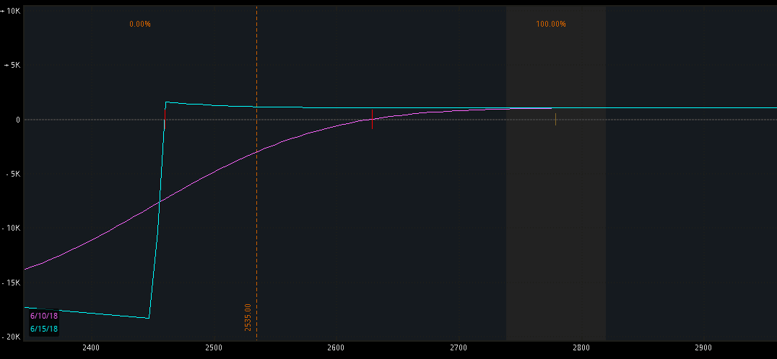Image resolution: width=777 pixels, height=359 pixels.
Task: Click the -20K y-axis label
Action: [10, 337]
